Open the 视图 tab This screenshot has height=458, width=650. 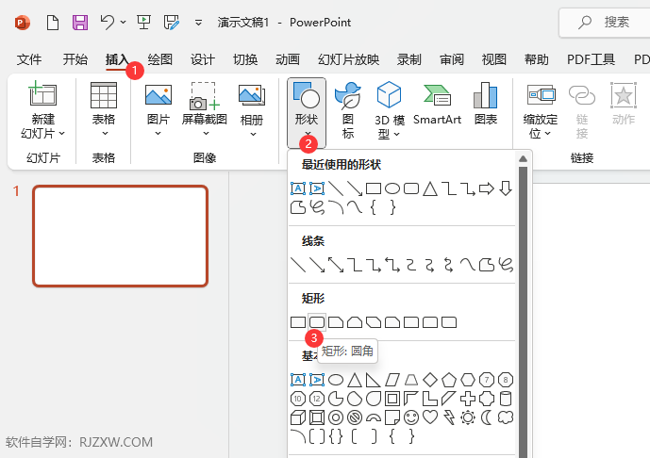(x=494, y=59)
